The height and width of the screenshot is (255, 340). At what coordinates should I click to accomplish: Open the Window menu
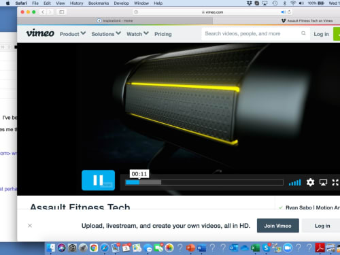click(x=141, y=3)
